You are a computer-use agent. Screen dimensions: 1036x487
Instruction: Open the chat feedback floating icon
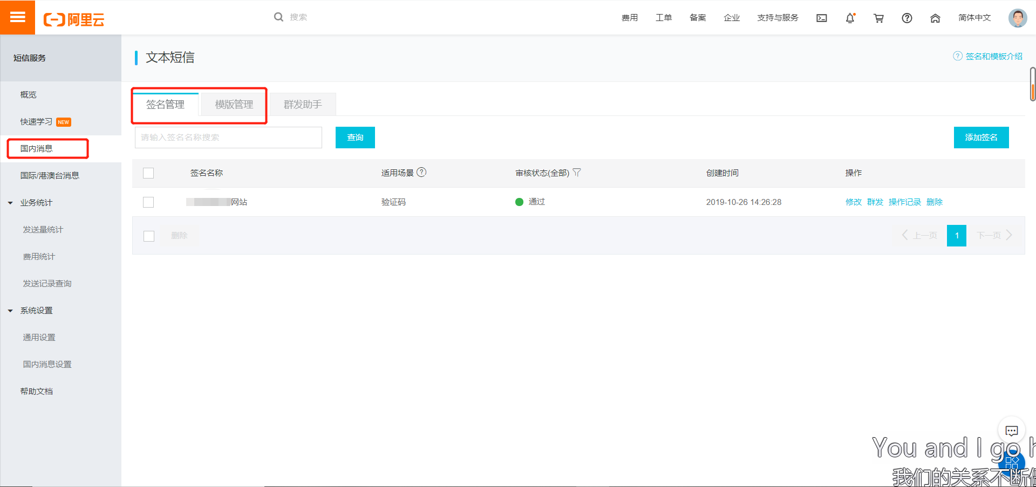(1012, 430)
